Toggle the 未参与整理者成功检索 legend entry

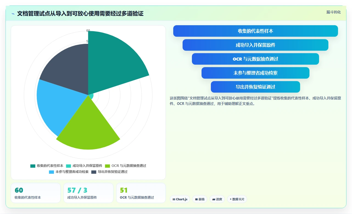pyautogui.click(x=69, y=172)
